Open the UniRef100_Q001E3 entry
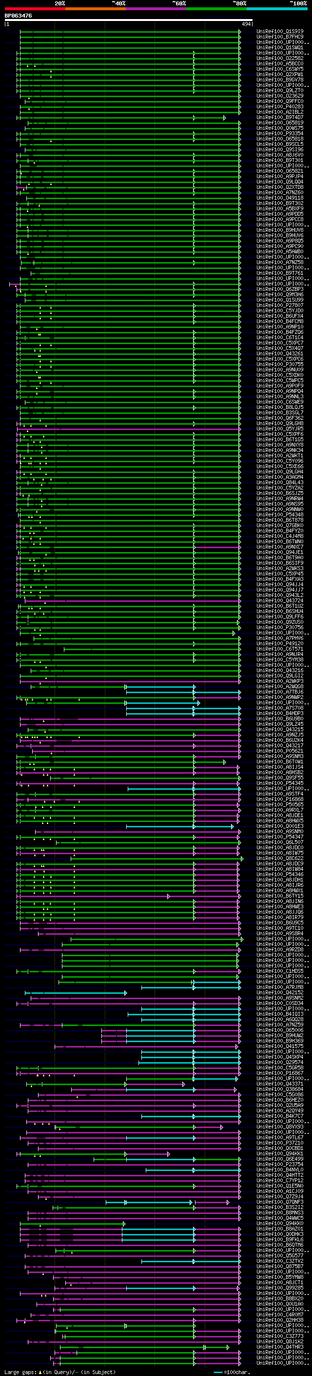 (x=280, y=826)
